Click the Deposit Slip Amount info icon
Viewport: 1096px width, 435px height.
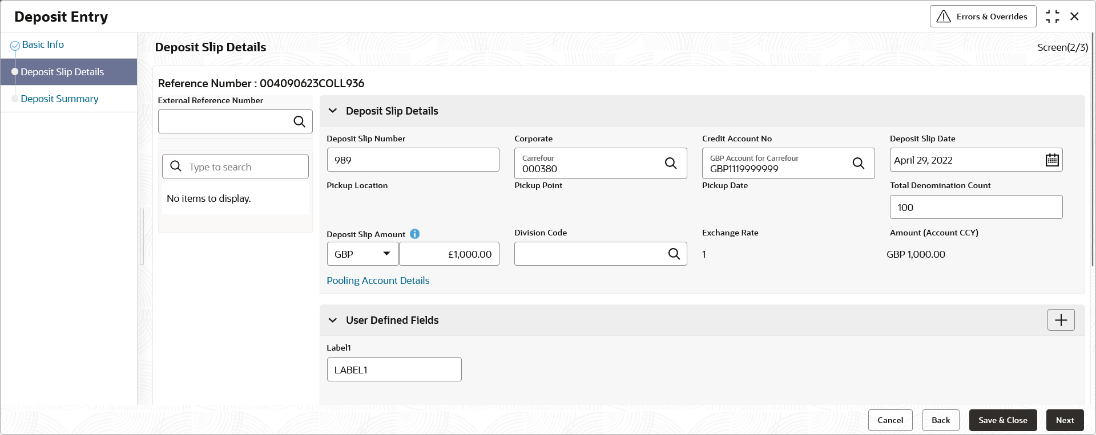(x=415, y=234)
